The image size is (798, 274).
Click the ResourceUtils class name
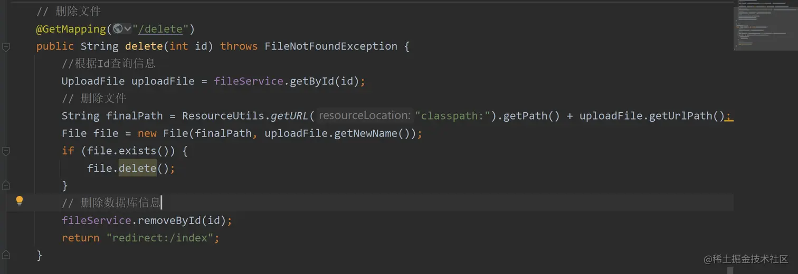tap(223, 116)
